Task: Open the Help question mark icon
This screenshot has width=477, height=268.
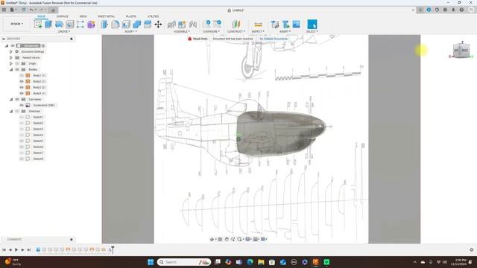Action: [x=461, y=10]
